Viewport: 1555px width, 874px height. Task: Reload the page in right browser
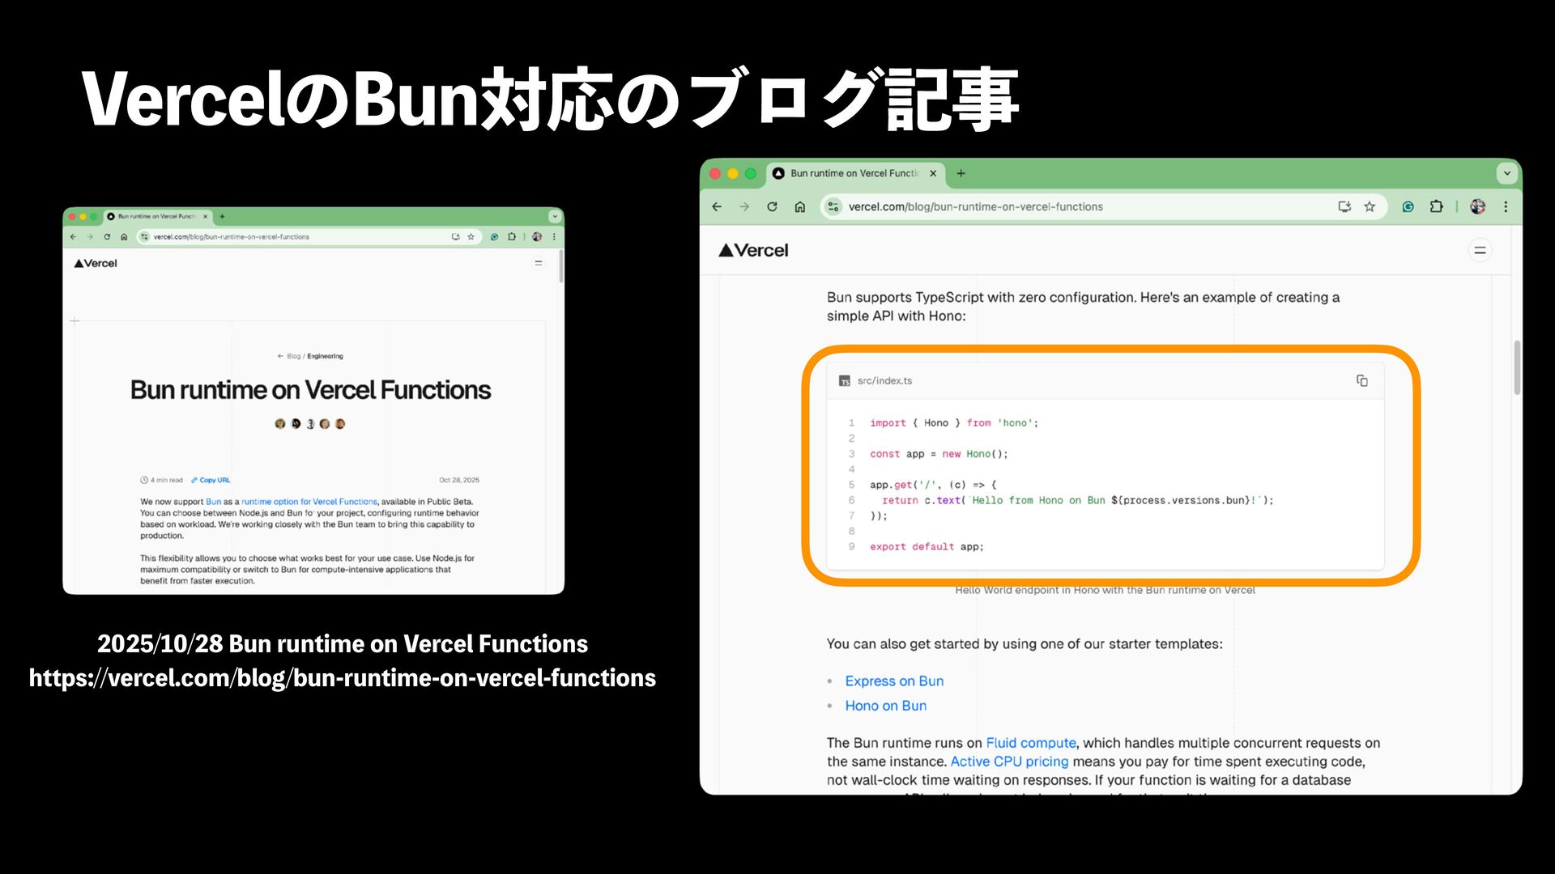pos(772,206)
